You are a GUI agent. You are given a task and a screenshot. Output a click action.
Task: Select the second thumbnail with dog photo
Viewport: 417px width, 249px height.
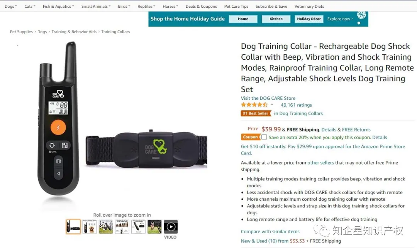click(x=89, y=227)
